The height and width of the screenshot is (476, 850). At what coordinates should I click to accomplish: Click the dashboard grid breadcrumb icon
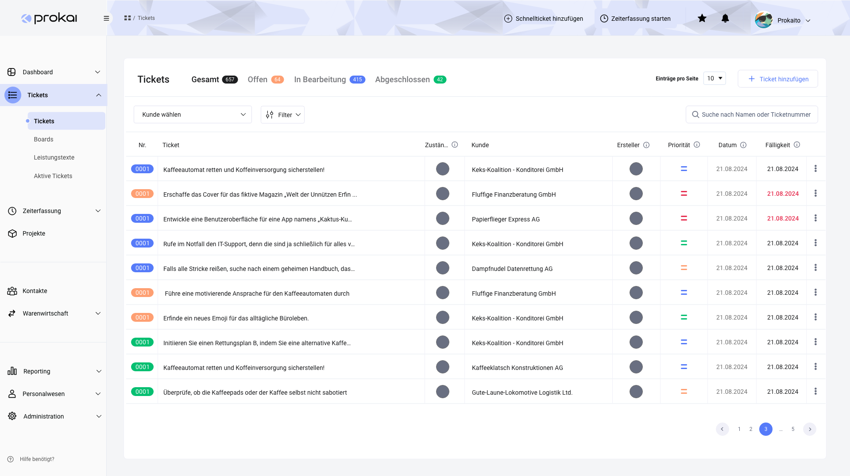pos(127,18)
